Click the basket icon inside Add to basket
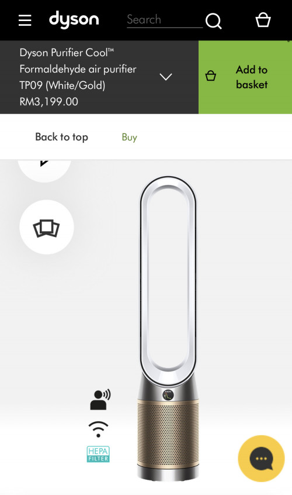 (211, 75)
